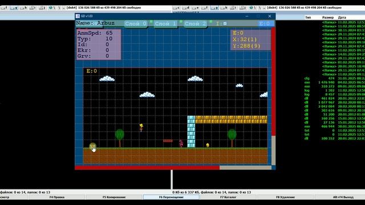The height and width of the screenshot is (205, 365).
Task: Select drive g in right pane drive bar
Action: coord(214,7)
